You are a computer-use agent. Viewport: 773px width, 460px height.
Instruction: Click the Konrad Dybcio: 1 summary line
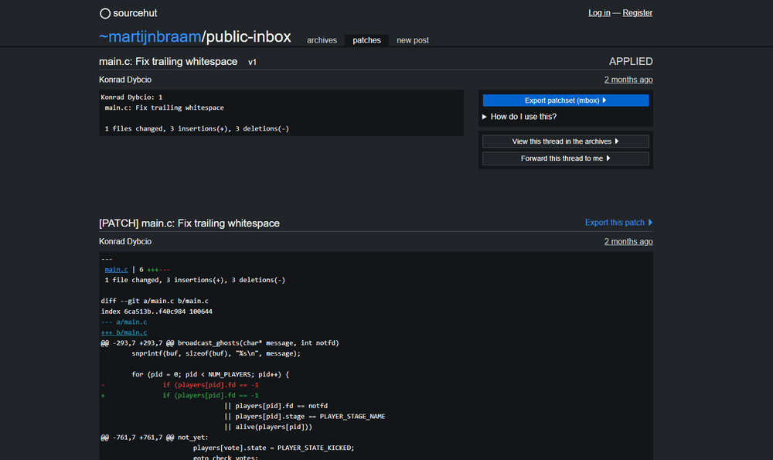pos(131,97)
